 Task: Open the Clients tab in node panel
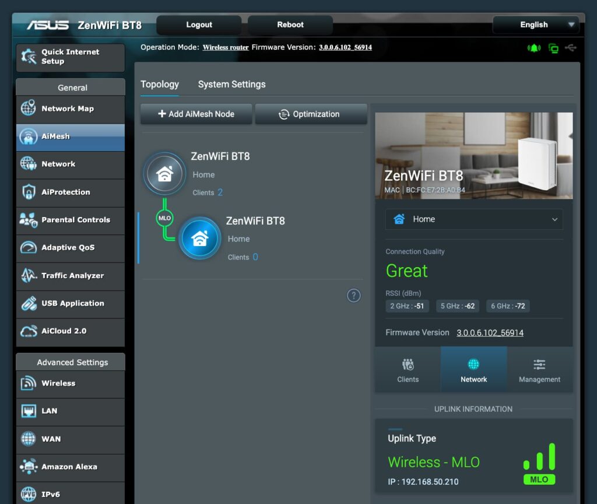[x=408, y=369]
